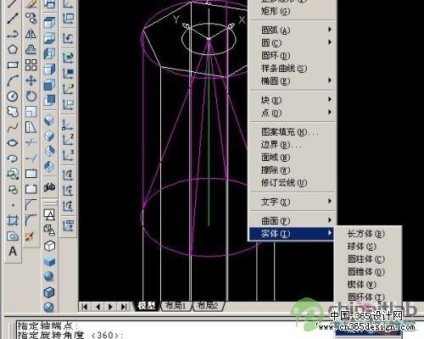Image resolution: width=424 pixels, height=339 pixels.
Task: Expand the 椭圆(E) submenu arrow
Action: coord(330,81)
